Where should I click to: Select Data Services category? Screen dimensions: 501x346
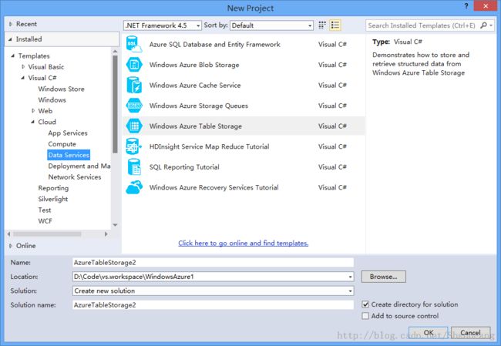[x=69, y=155]
